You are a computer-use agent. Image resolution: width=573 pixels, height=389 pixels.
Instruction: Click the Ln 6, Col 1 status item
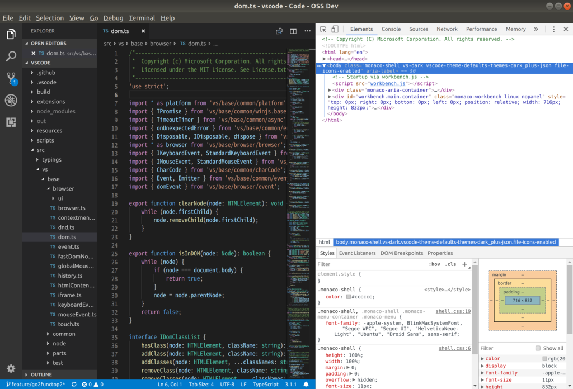tap(170, 385)
